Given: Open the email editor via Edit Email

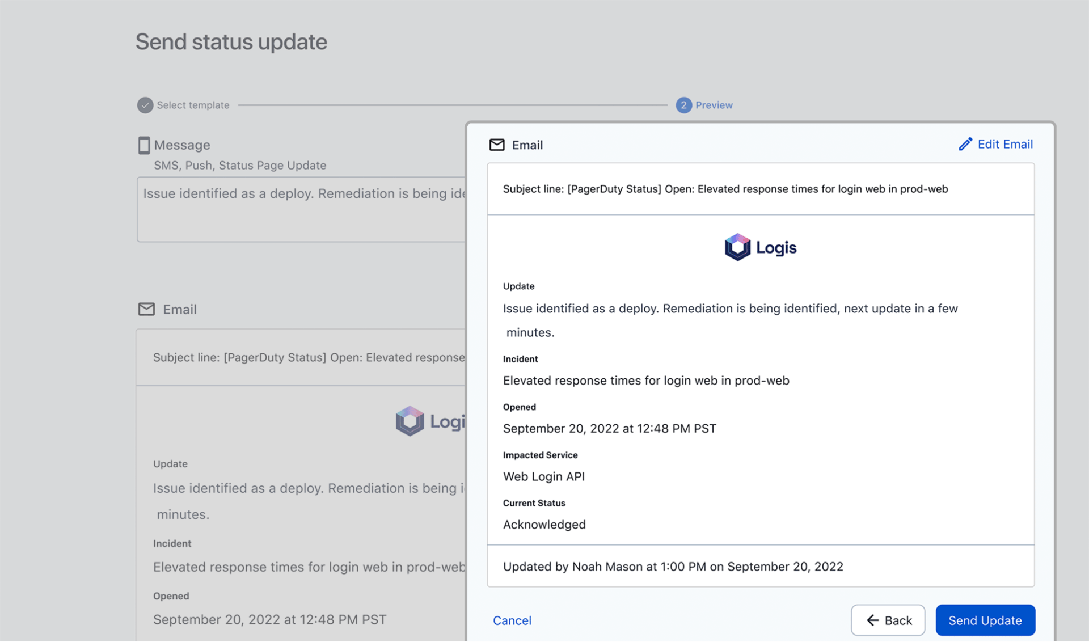Looking at the screenshot, I should (1004, 144).
